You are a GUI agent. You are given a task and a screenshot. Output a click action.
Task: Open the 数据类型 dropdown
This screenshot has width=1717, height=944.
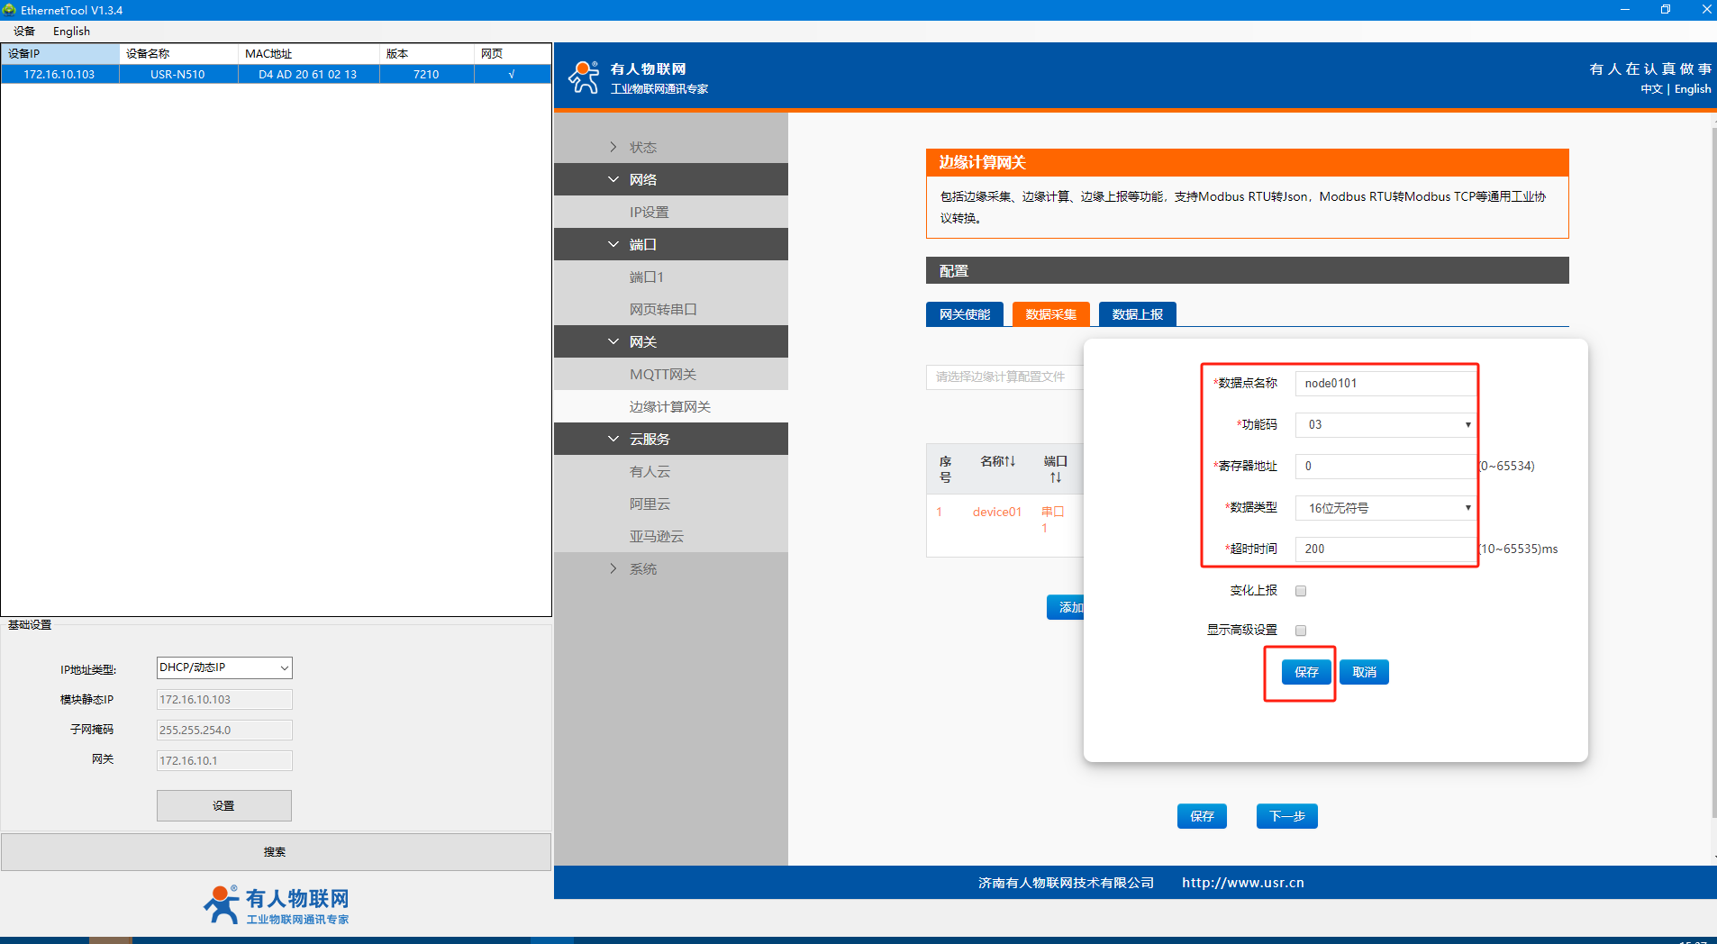(1385, 508)
